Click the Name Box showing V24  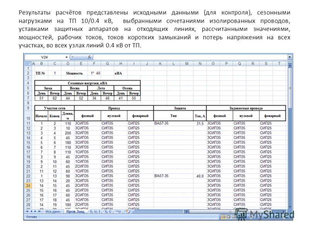click(x=44, y=57)
